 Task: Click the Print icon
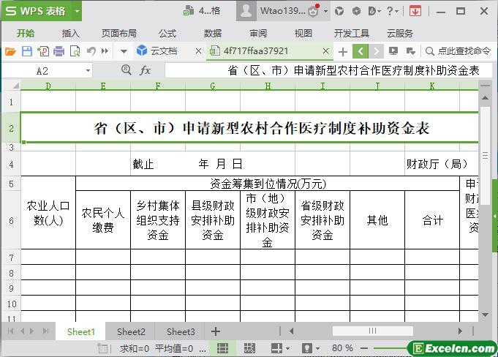tap(59, 51)
